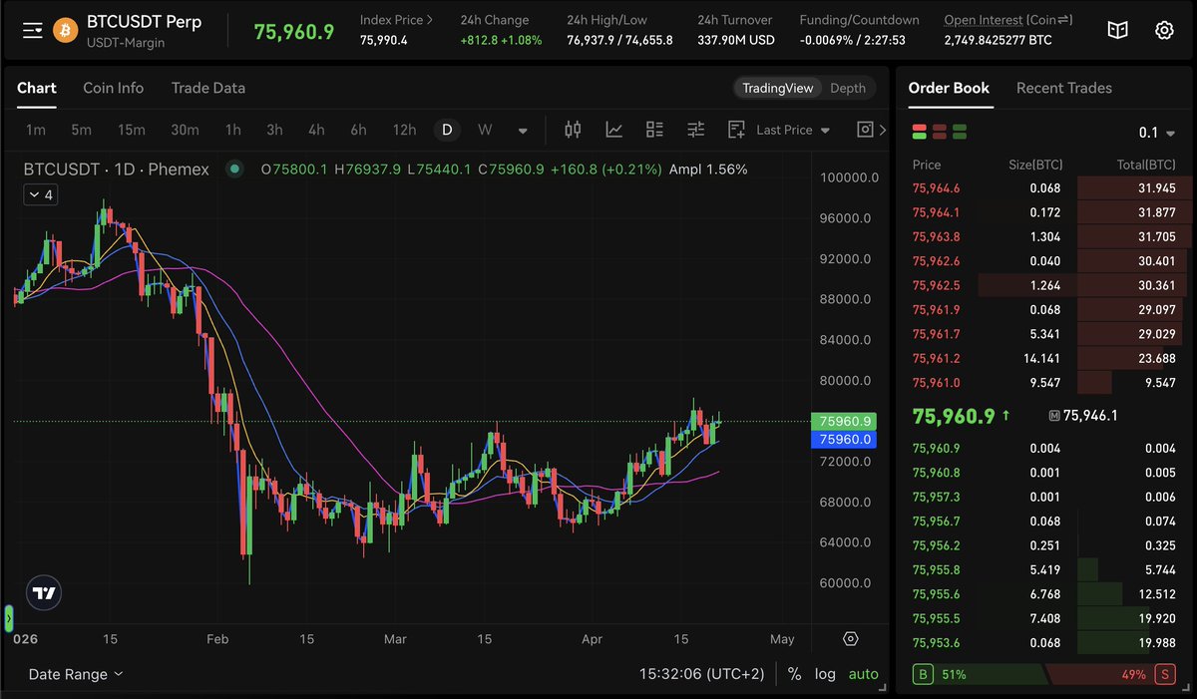
Task: Open the chart templates grid icon
Action: point(654,130)
